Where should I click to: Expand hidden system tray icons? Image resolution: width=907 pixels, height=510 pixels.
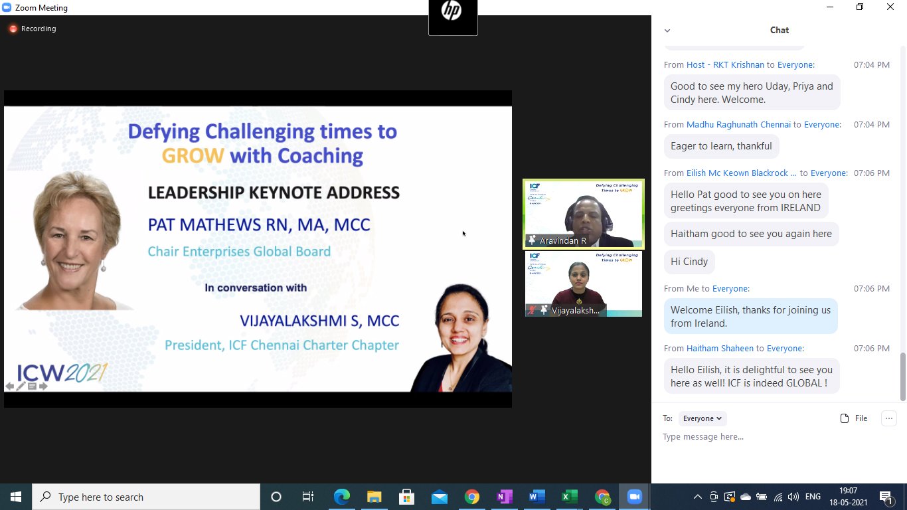(697, 497)
